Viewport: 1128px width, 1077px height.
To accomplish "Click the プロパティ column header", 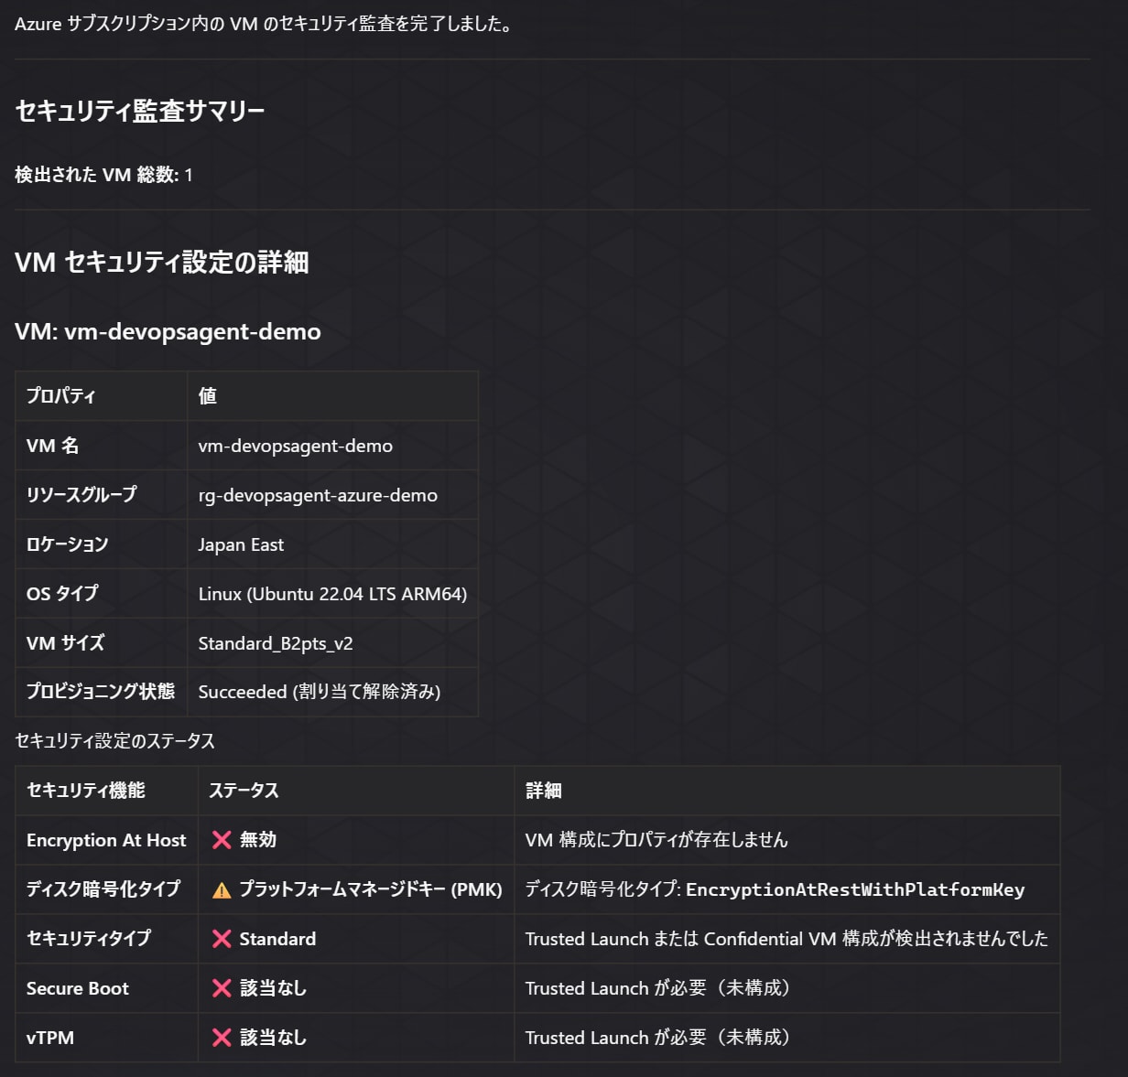I will pos(102,396).
